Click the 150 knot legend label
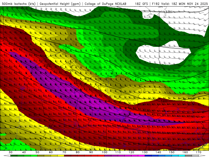Image resolution: width=209 pixels, height=157 pixels. (x=172, y=152)
